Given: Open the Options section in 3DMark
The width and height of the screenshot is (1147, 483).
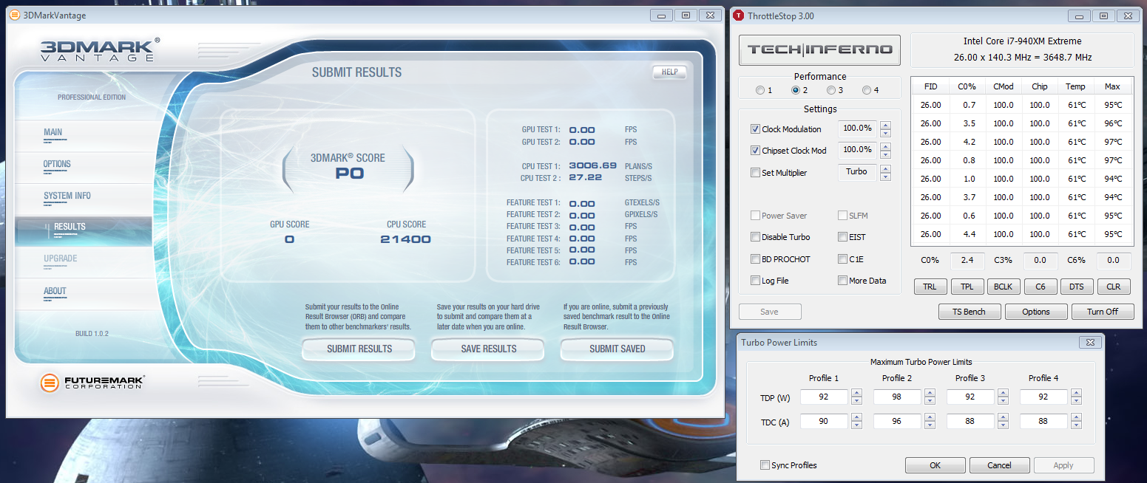Looking at the screenshot, I should (57, 164).
